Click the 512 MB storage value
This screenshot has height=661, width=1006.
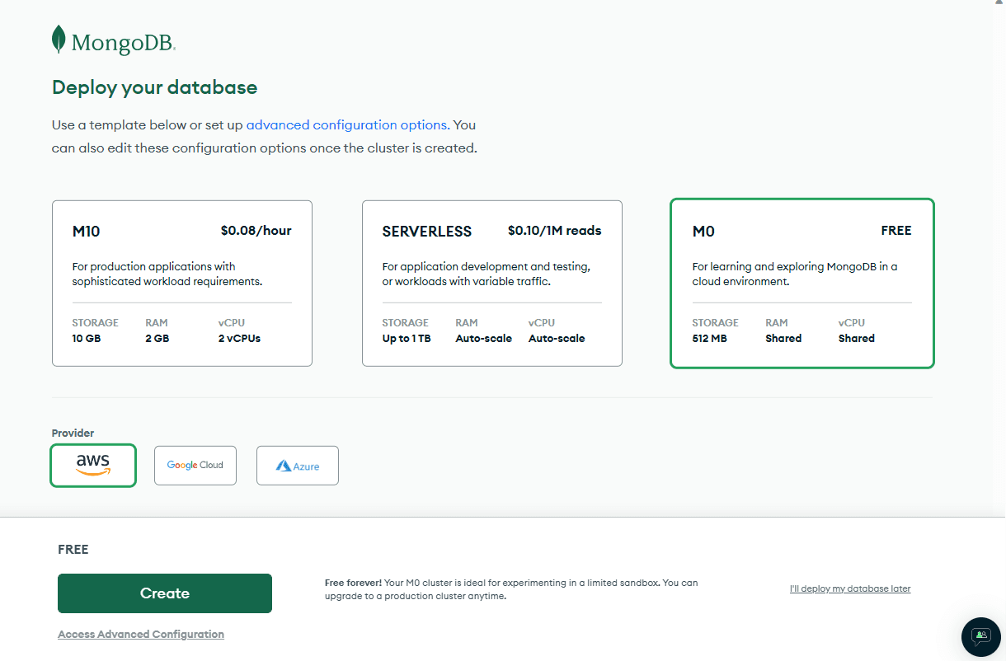[x=710, y=339]
